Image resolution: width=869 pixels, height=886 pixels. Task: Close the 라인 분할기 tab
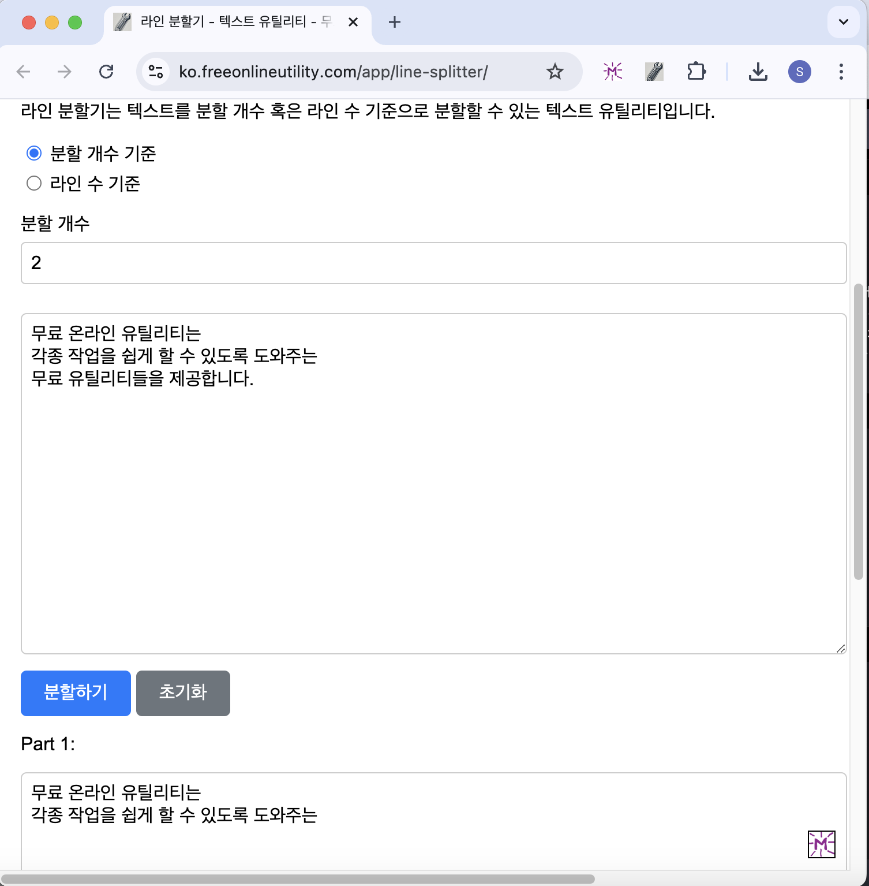pos(353,22)
